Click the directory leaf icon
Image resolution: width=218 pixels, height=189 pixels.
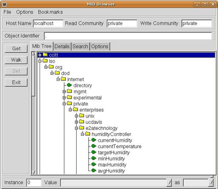[69, 85]
